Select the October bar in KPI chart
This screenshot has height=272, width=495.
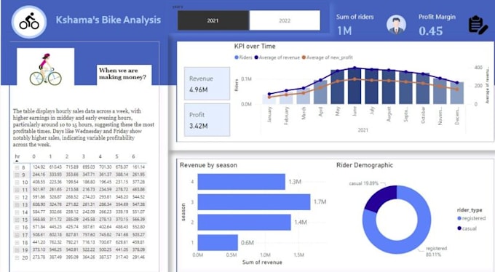[x=423, y=89]
